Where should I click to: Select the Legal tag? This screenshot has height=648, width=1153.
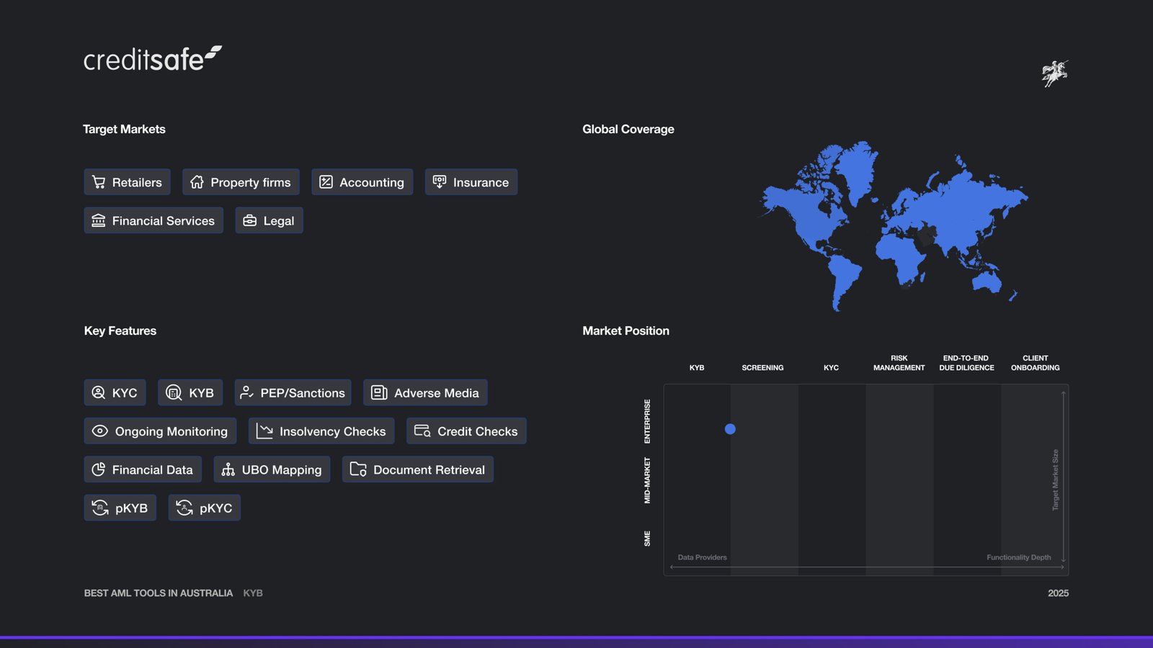270,220
